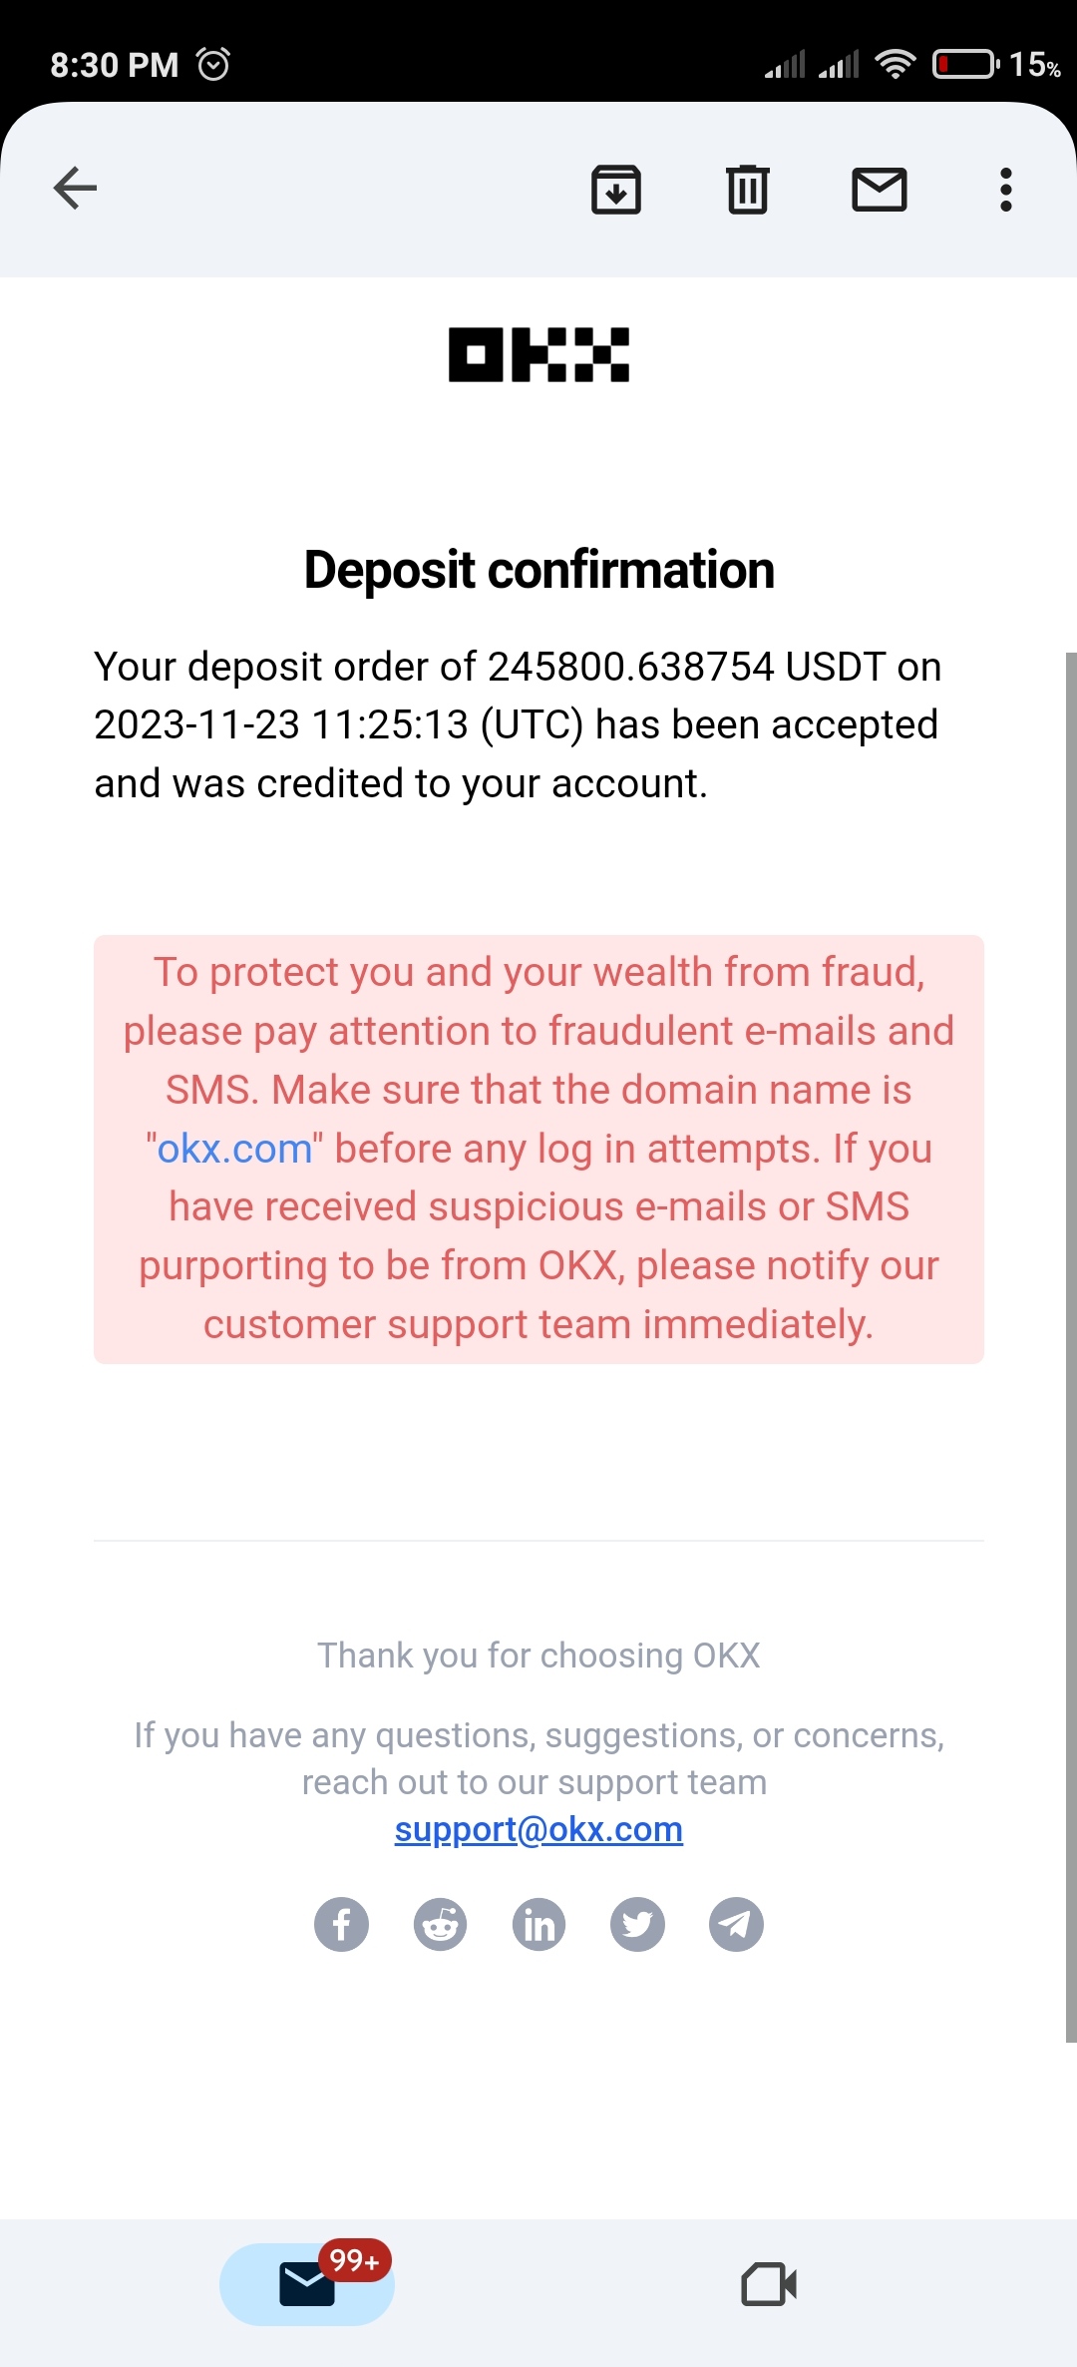The width and height of the screenshot is (1077, 2367).
Task: Open OKX Reddit icon
Action: 440,1924
